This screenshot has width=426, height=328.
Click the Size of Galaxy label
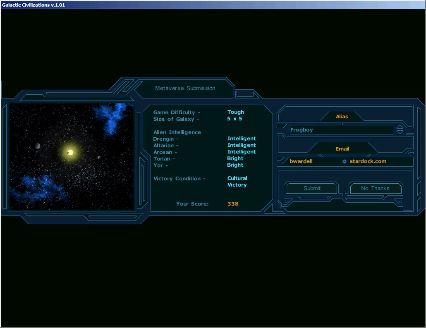(x=176, y=119)
